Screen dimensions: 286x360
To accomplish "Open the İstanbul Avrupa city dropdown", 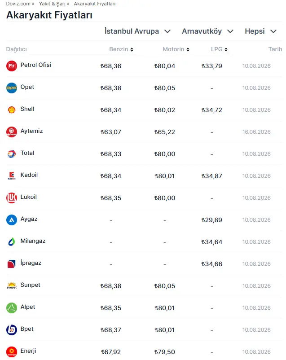I will pyautogui.click(x=137, y=31).
